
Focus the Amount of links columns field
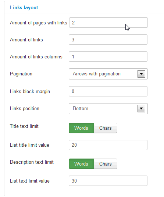click(x=108, y=57)
